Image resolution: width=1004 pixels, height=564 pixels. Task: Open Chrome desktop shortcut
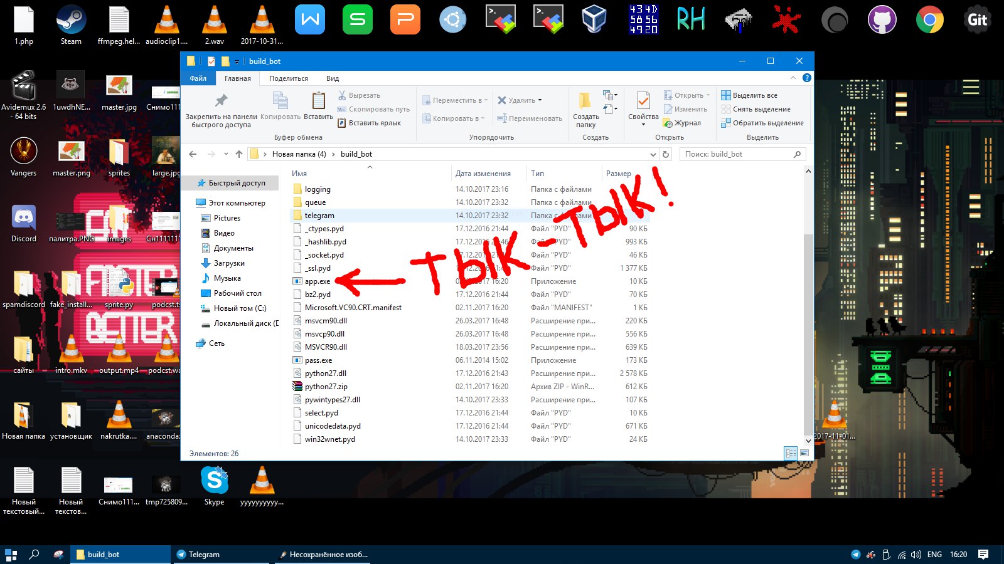click(x=930, y=20)
